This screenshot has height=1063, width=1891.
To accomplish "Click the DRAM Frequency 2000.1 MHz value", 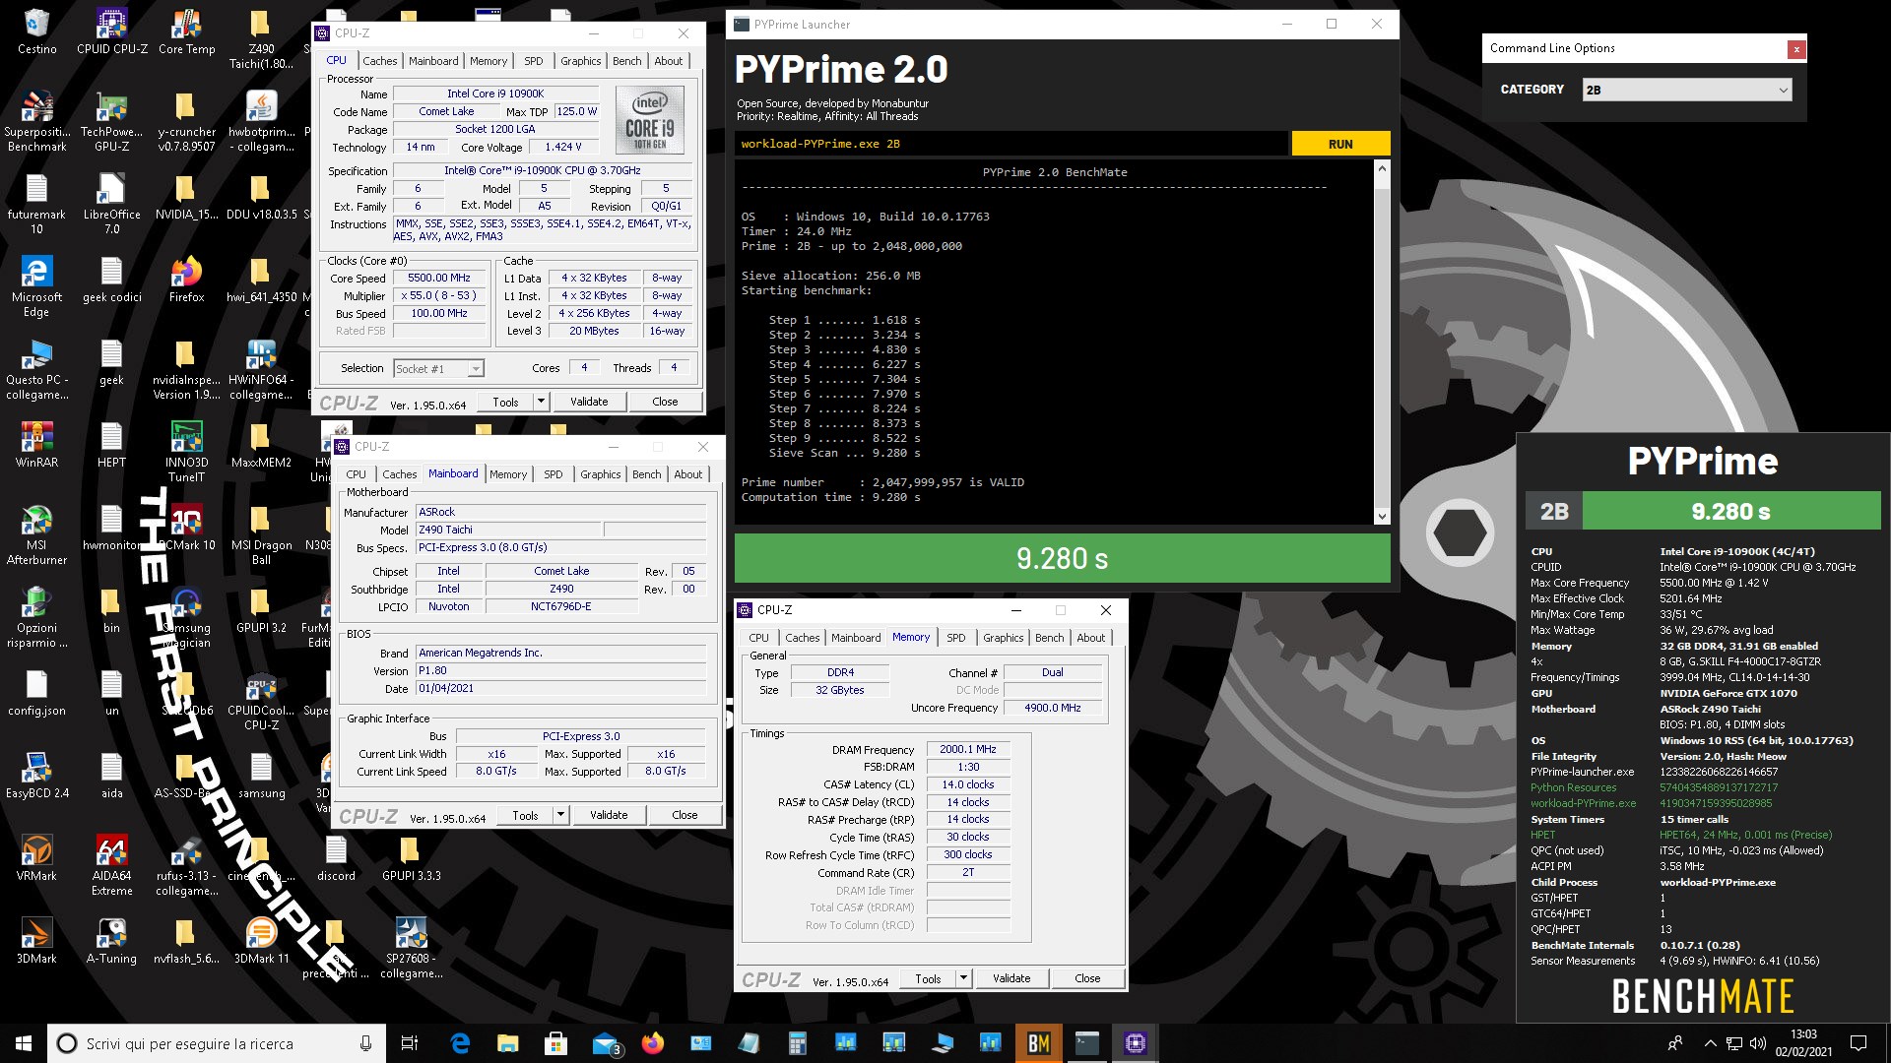I will coord(968,749).
